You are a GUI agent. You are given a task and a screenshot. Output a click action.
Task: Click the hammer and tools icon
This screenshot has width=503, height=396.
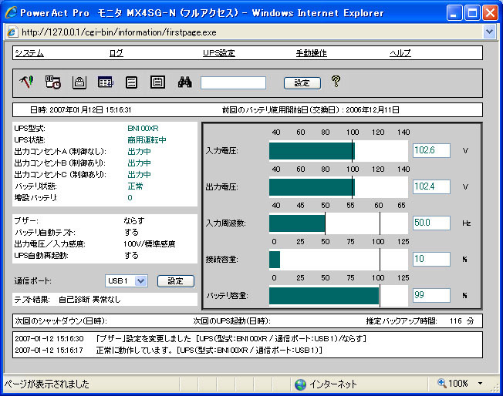coord(27,82)
